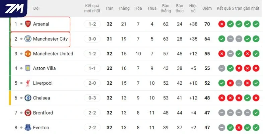Click the Brentford club crest icon

click(28, 113)
